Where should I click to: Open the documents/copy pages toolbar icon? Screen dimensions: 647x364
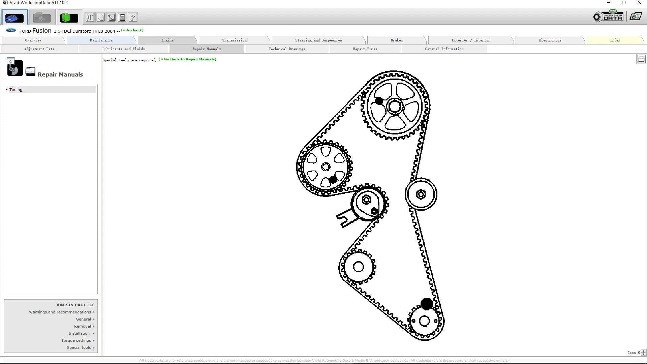(100, 17)
